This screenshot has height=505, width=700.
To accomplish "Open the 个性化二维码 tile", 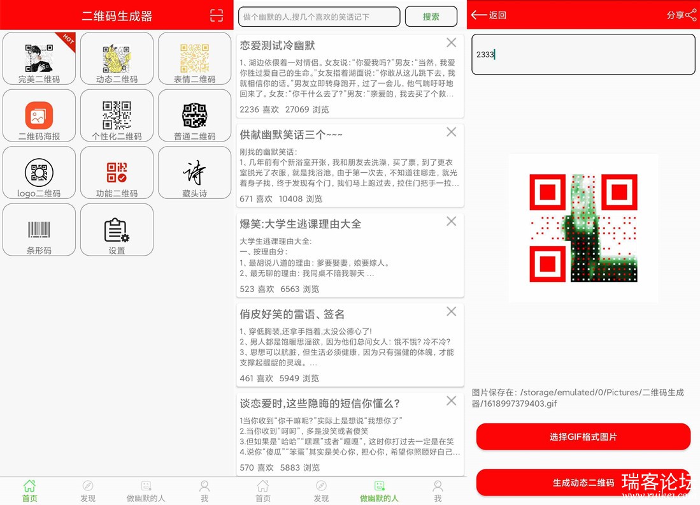I will pos(117,116).
